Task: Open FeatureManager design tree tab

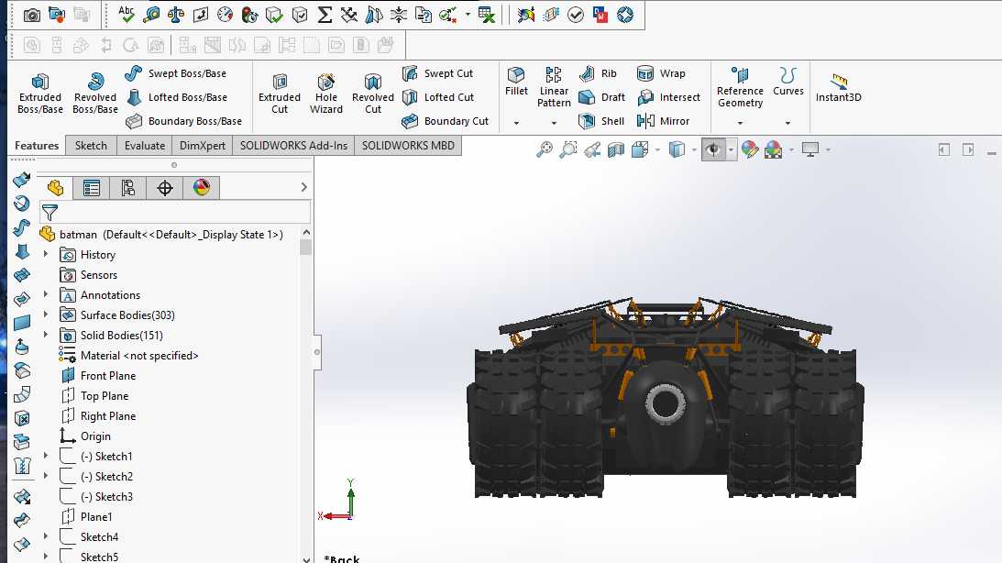Action: (x=55, y=188)
